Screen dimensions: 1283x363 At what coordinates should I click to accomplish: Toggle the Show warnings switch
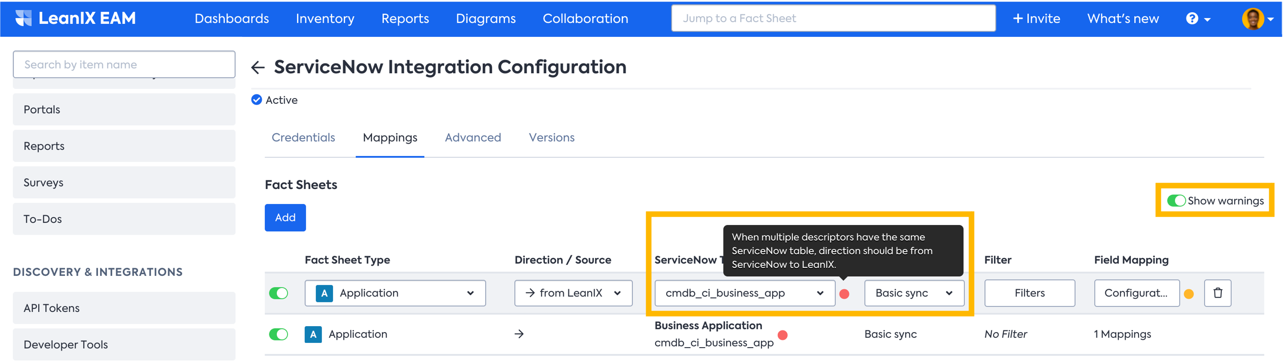1176,201
